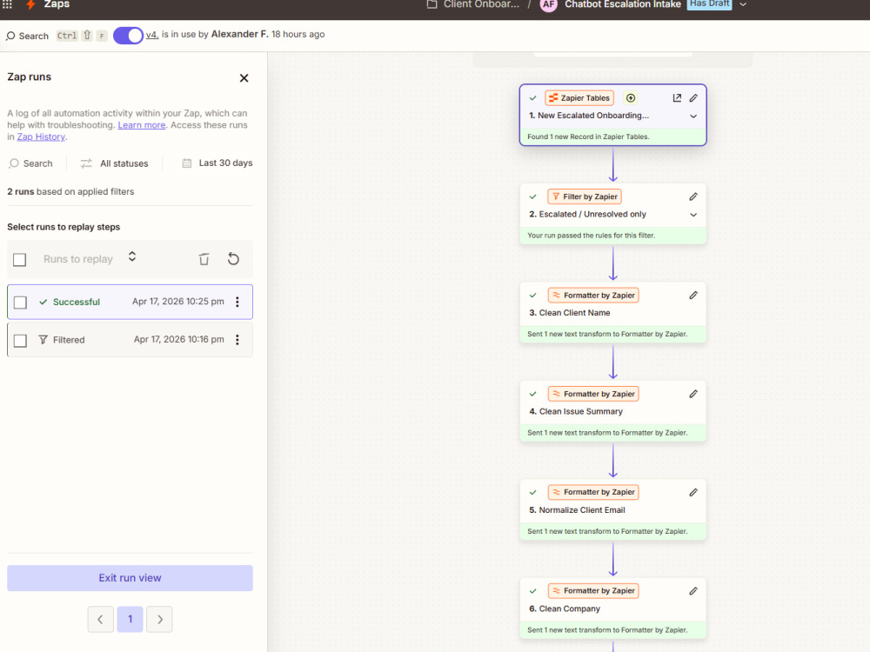Edit step 3 Clean Client Name

click(x=693, y=296)
